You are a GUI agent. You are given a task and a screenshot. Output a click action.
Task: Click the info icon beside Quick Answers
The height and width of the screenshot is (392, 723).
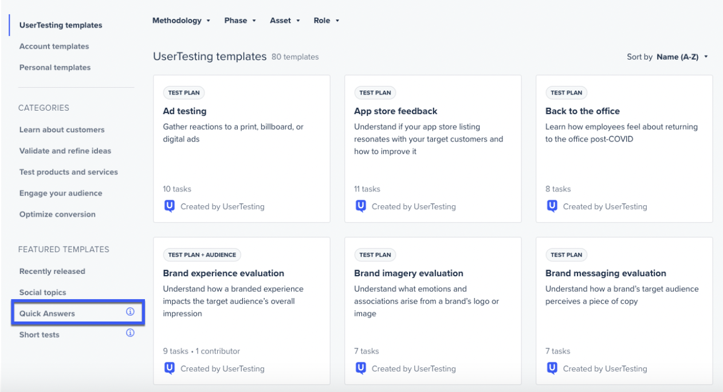pyautogui.click(x=130, y=312)
